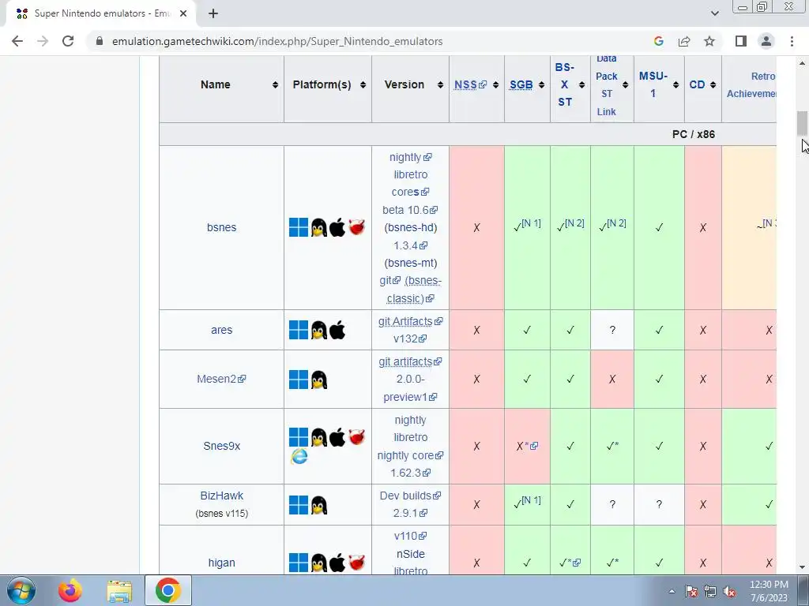Viewport: 809px width, 606px height.
Task: Sort by the BS-X ST column arrows
Action: [581, 85]
